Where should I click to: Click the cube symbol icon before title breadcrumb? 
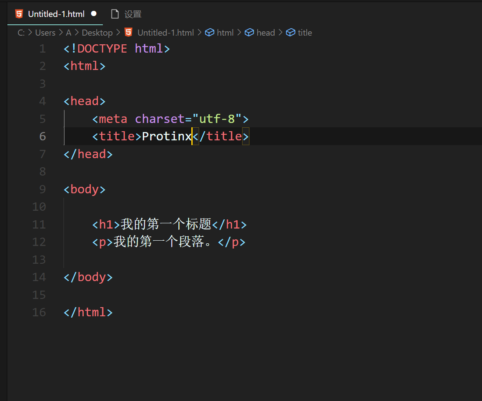290,32
